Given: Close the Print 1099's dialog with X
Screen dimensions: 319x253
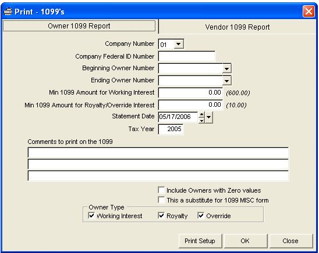Looking at the screenshot, I should pyautogui.click(x=309, y=12).
